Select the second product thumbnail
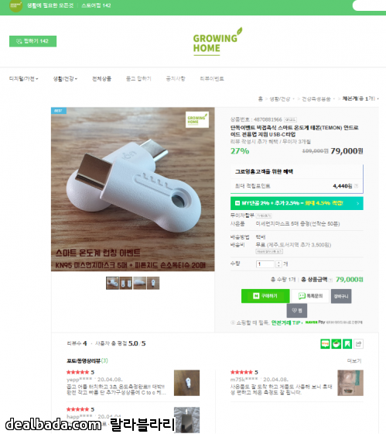This screenshot has height=434, width=386. [x=126, y=283]
